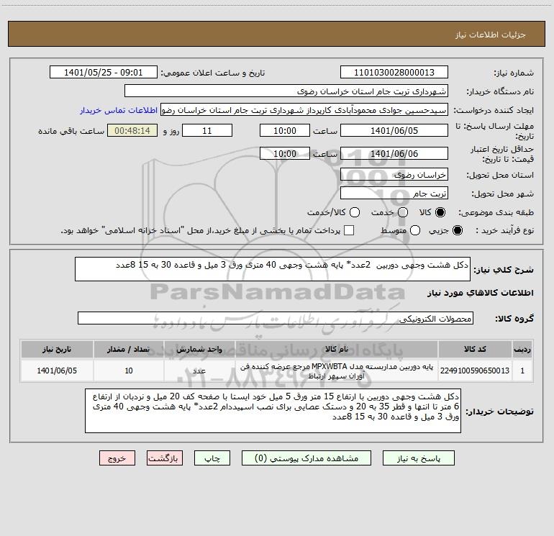The height and width of the screenshot is (536, 554).
Task: Select the خدمت radio option
Action: click(x=403, y=212)
